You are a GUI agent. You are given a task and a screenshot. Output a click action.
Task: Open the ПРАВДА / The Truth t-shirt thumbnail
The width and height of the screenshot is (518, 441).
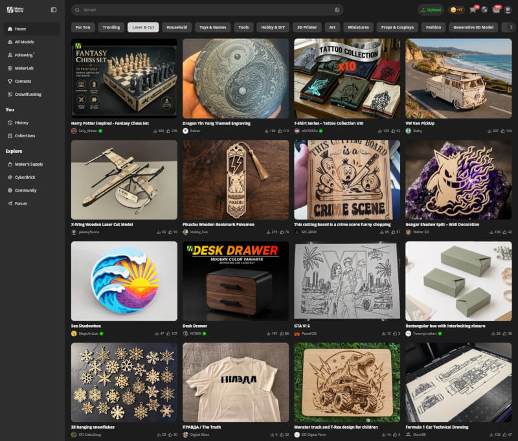(x=236, y=382)
